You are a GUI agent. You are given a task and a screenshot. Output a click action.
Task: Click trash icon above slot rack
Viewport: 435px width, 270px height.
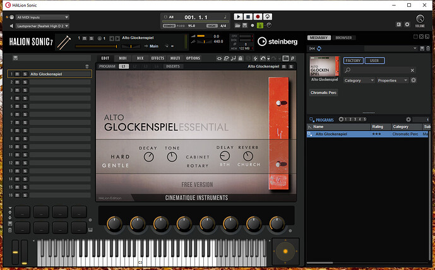pos(87,66)
